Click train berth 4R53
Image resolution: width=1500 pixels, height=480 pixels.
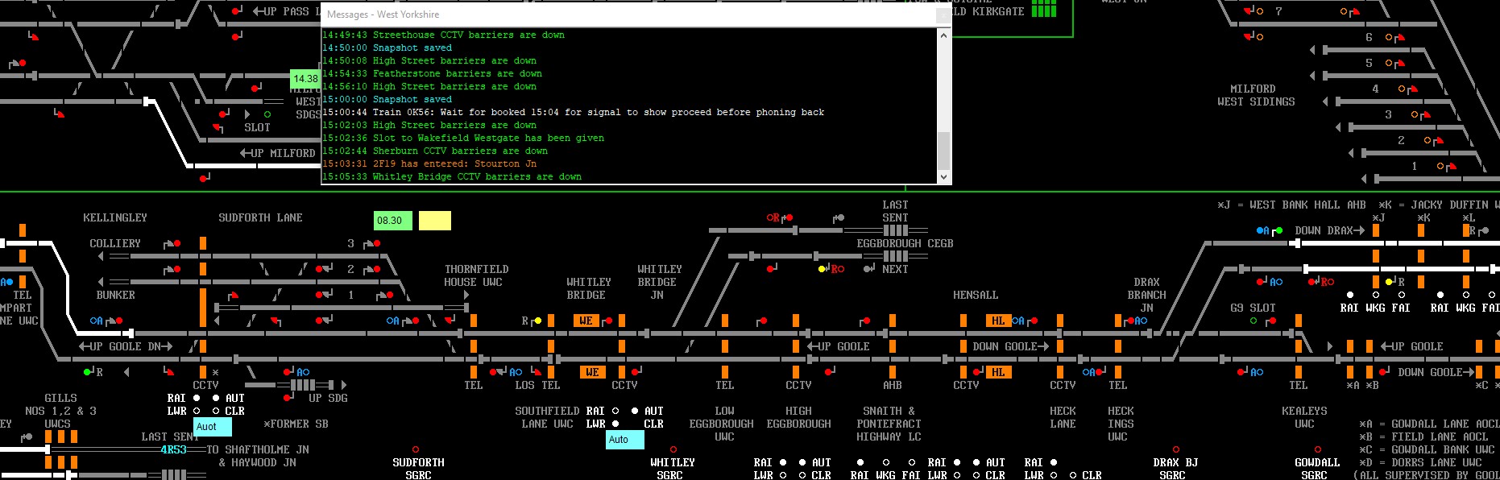point(173,449)
